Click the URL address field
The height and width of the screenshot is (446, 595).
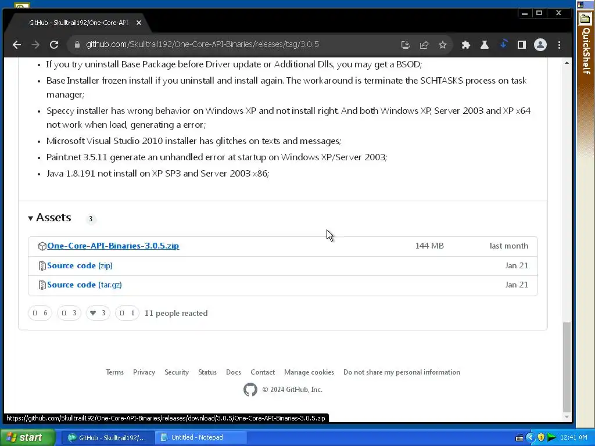[202, 44]
